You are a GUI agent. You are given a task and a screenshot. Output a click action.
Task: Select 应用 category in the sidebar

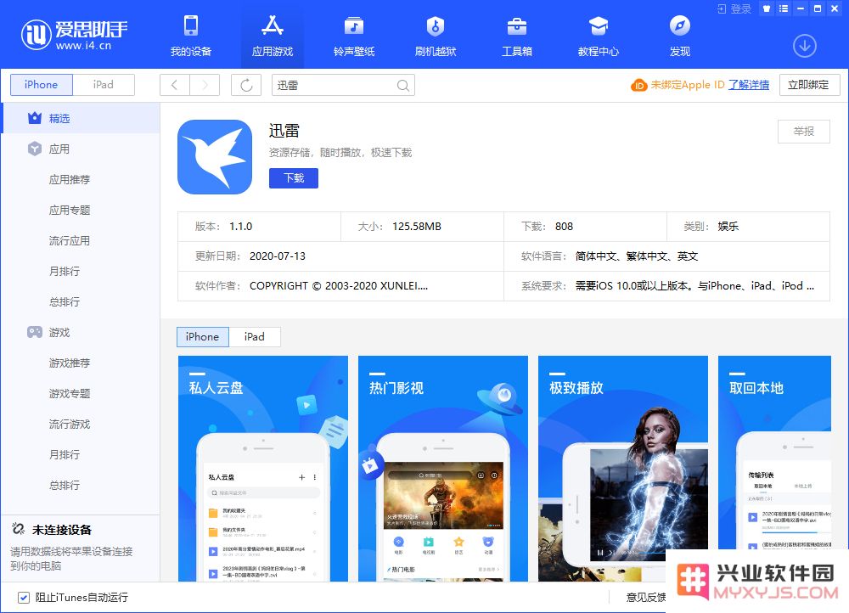pos(82,149)
